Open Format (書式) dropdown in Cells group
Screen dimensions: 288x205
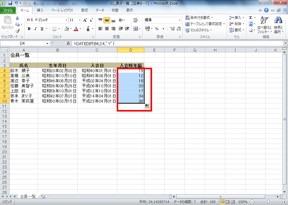[237, 30]
